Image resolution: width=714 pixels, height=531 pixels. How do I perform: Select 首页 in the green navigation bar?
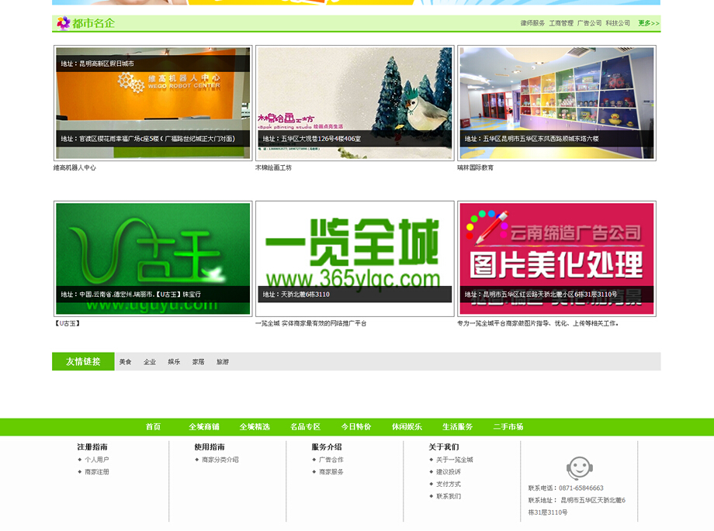[152, 426]
